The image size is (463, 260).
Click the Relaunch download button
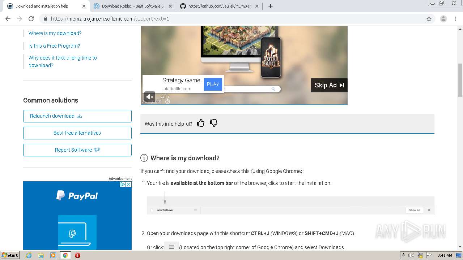(x=77, y=116)
